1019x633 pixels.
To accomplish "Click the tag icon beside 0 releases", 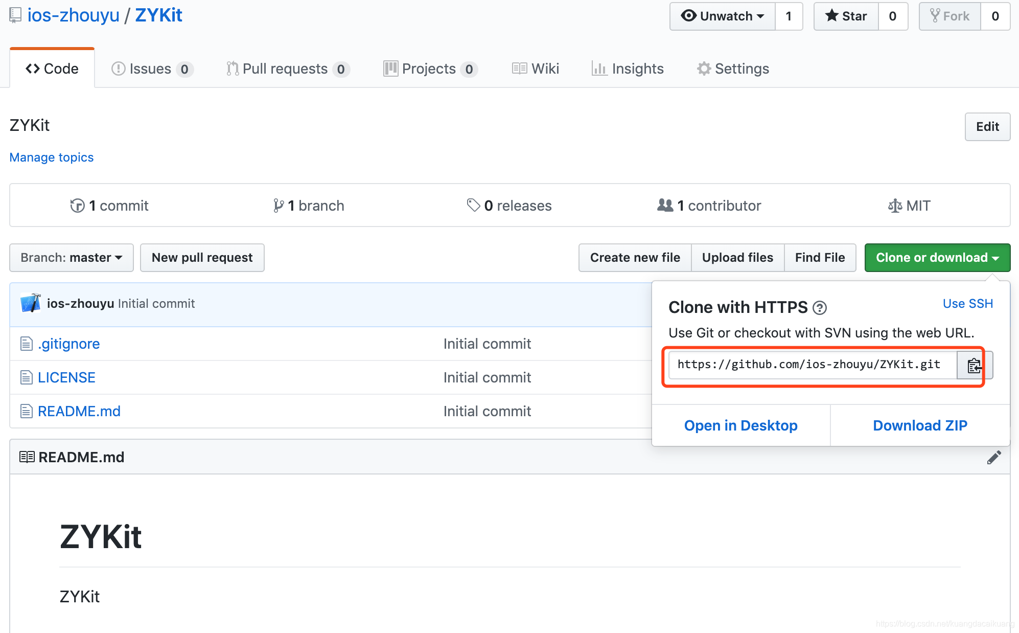I will 473,206.
